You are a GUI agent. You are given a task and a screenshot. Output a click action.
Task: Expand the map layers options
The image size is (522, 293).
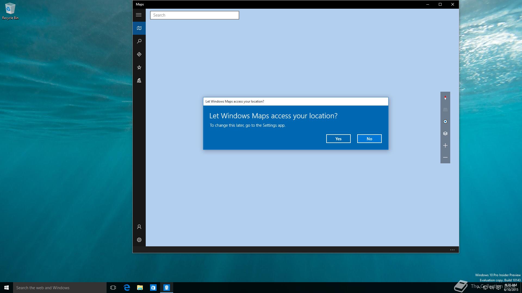click(x=445, y=133)
